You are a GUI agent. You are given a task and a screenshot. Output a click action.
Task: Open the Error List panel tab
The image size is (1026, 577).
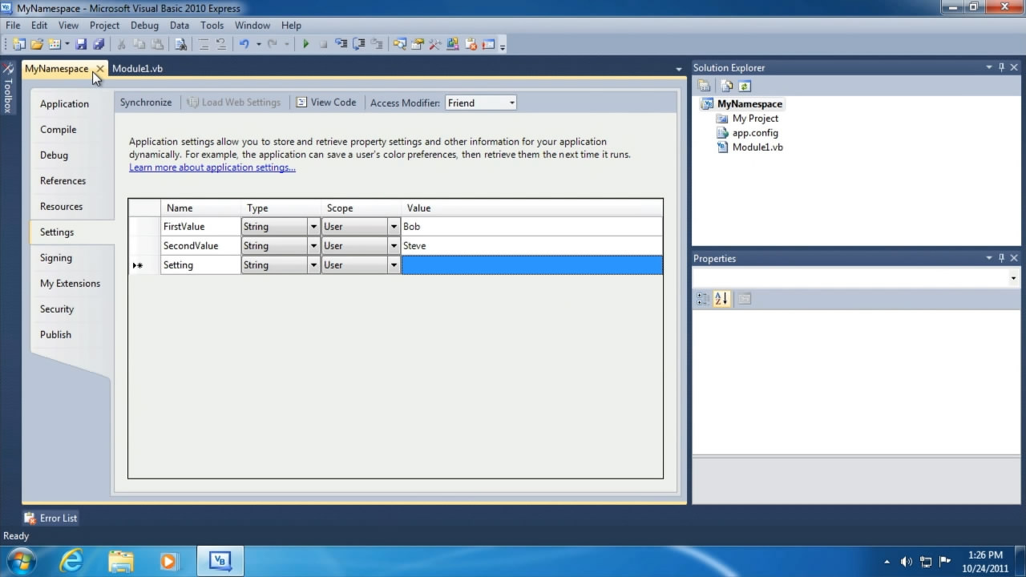coord(50,518)
